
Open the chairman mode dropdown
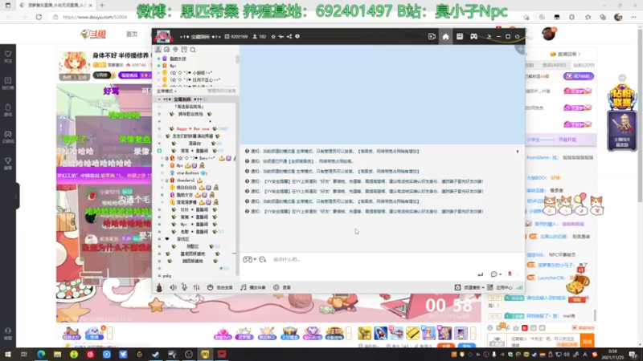point(167,91)
